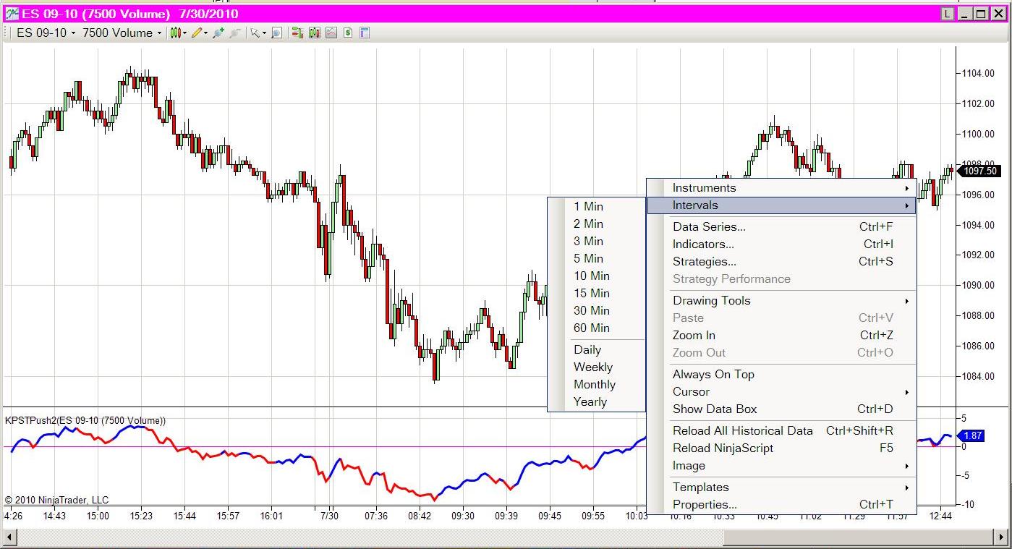Choose Zoom In from the context menu
The height and width of the screenshot is (549, 1012).
pos(781,335)
